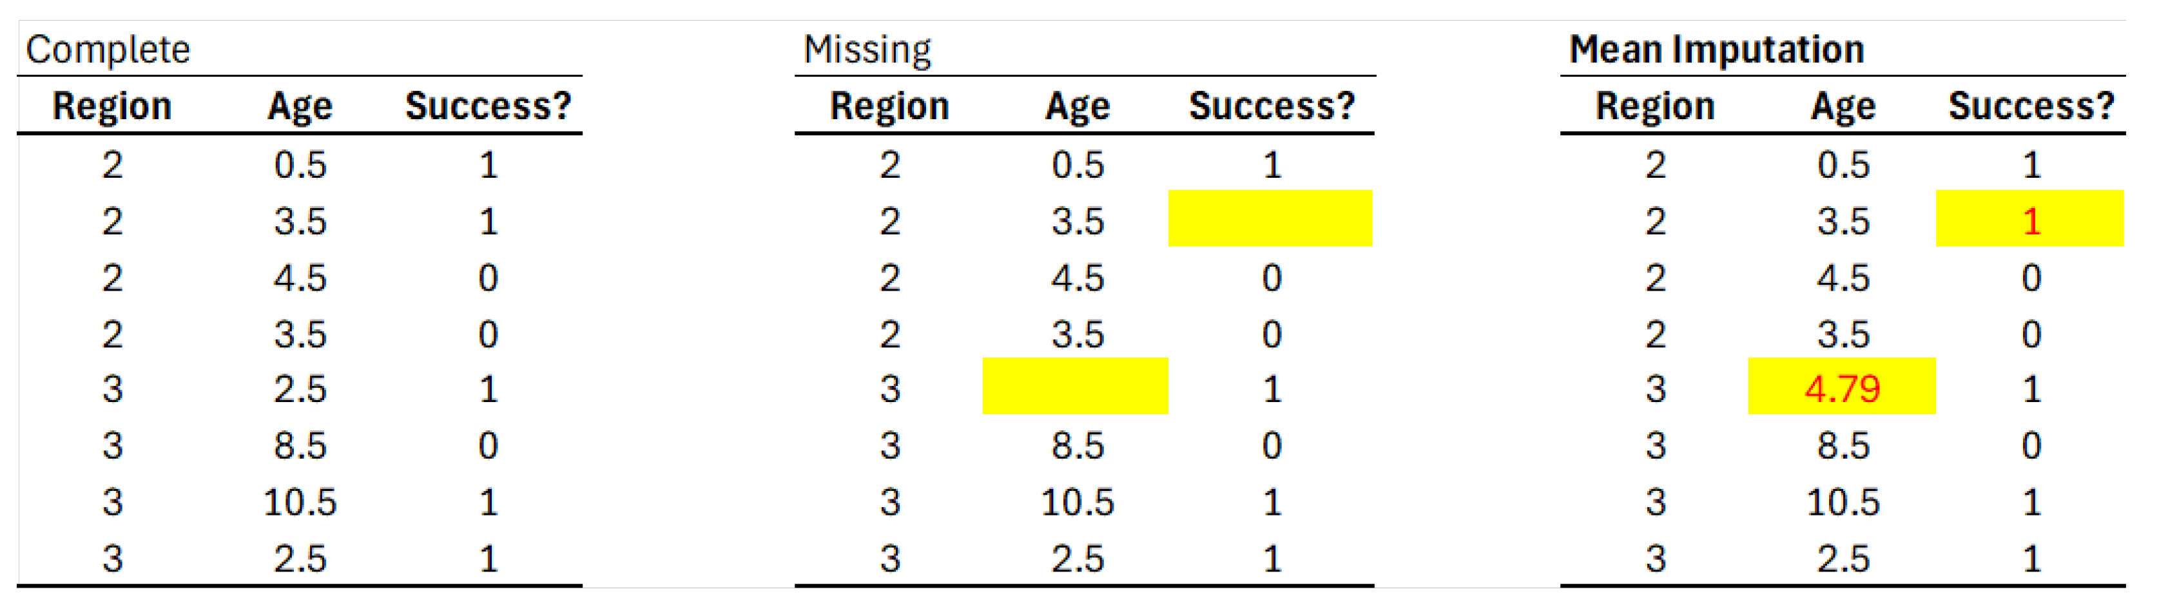Viewport: 2159px width, 605px height.
Task: Click the yellow cell containing red 4.79
Action: (x=1841, y=388)
